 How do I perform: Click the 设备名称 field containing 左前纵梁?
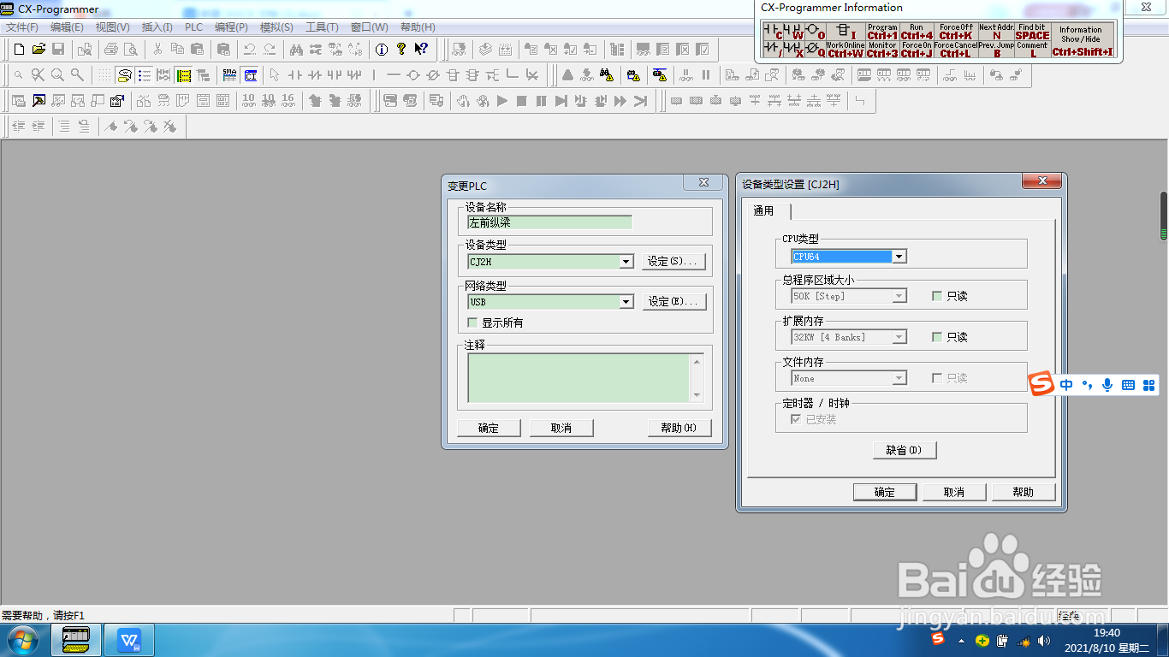pyautogui.click(x=549, y=222)
